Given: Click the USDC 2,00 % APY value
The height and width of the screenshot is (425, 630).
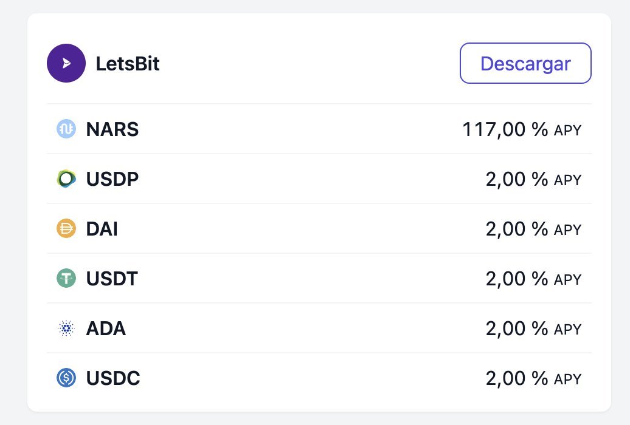Looking at the screenshot, I should (533, 378).
